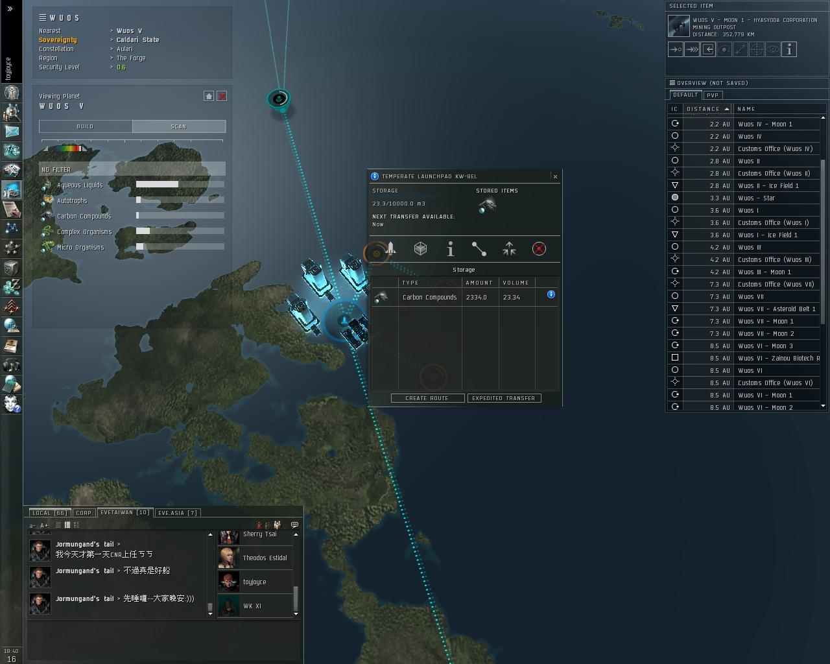Viewport: 830px width, 664px height.
Task: Open the EVE.ASIA chat tab
Action: (178, 512)
